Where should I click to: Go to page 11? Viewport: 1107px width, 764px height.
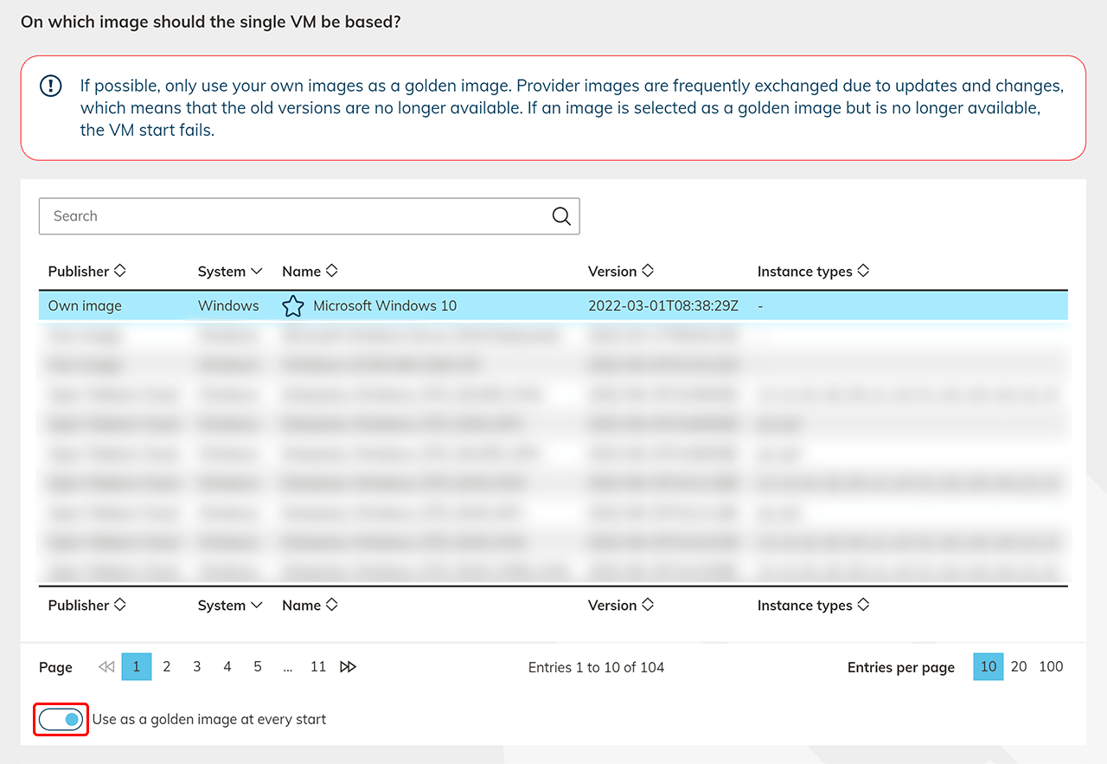318,667
